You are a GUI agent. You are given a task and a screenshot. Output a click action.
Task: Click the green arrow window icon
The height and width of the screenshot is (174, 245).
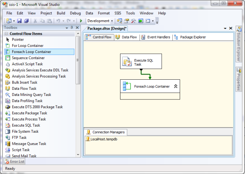[x=141, y=21]
